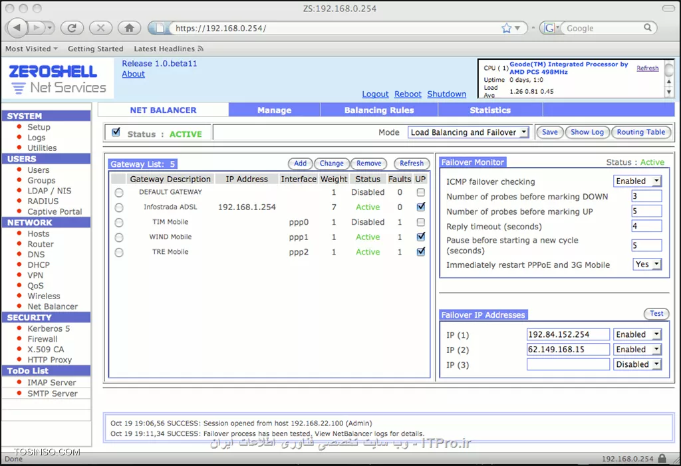The image size is (681, 466).
Task: Add a new gateway
Action: click(300, 164)
